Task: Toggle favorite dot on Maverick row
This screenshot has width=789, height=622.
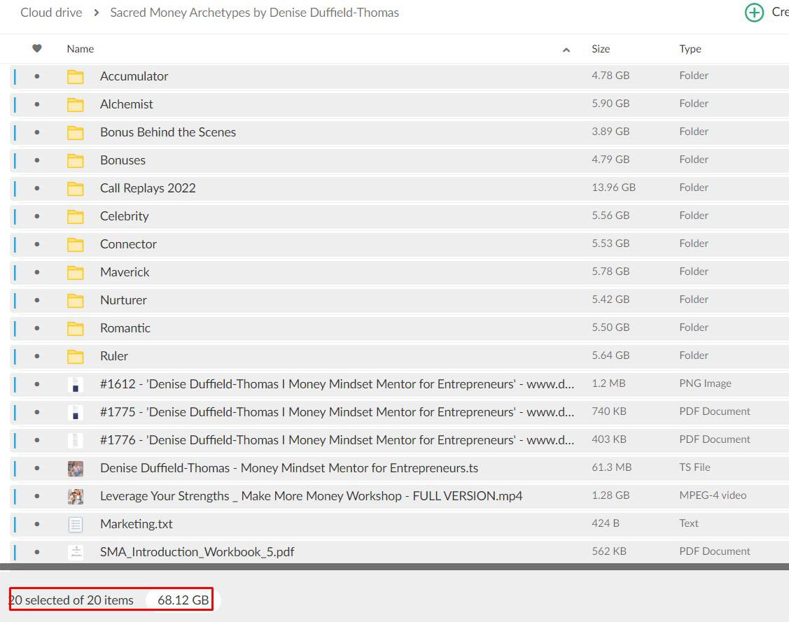Action: 37,272
